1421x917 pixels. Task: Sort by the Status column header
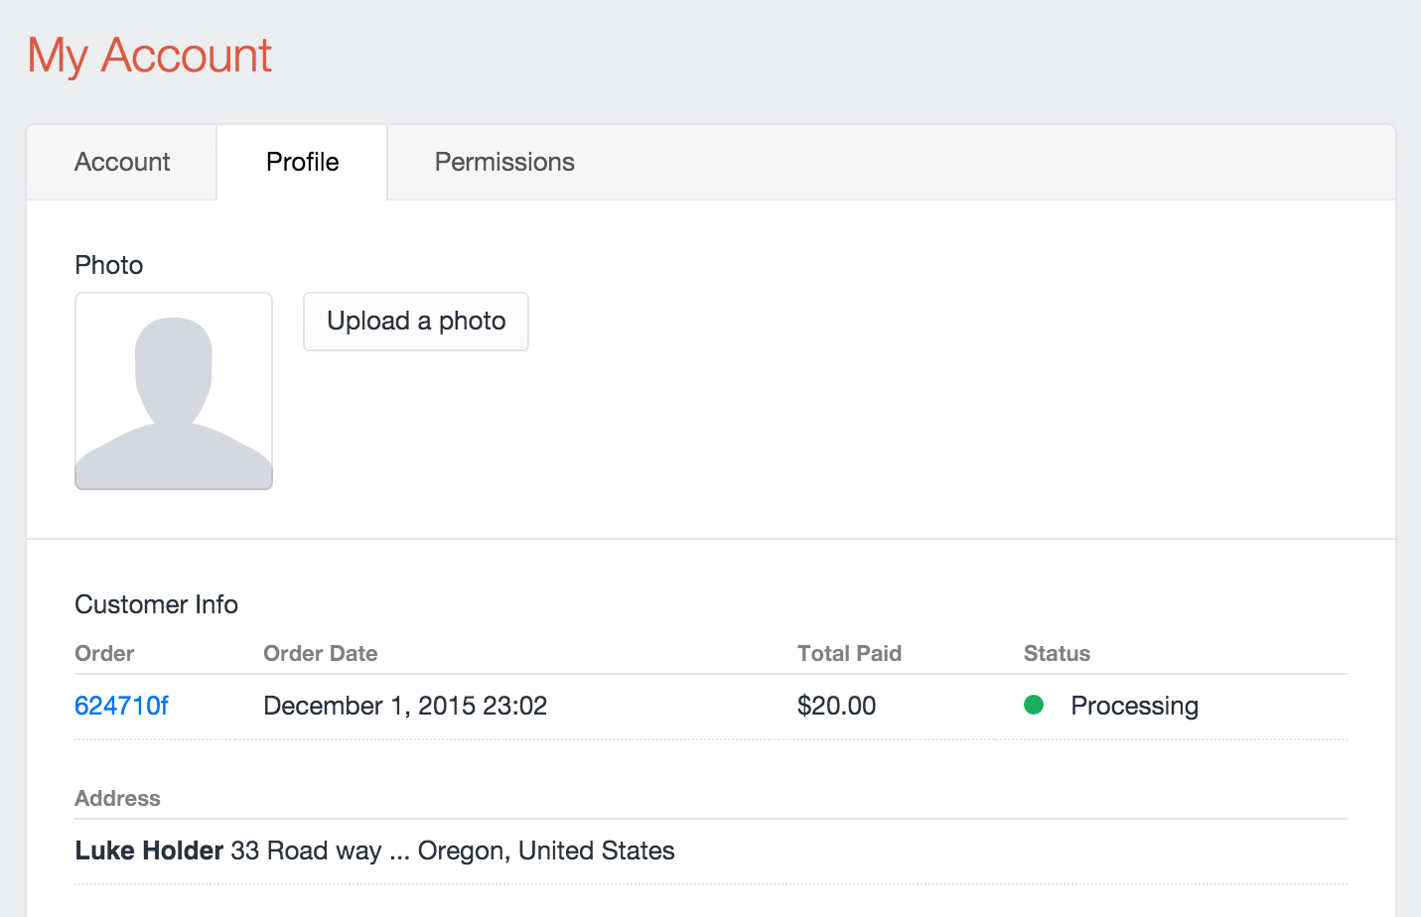[1056, 653]
